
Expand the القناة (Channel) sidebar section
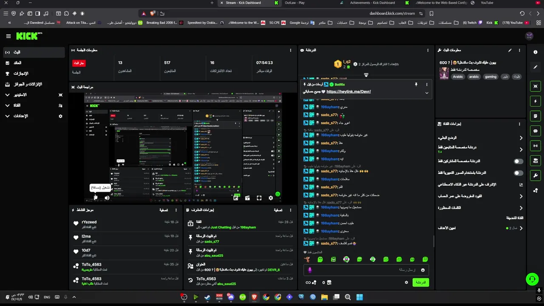(34, 105)
